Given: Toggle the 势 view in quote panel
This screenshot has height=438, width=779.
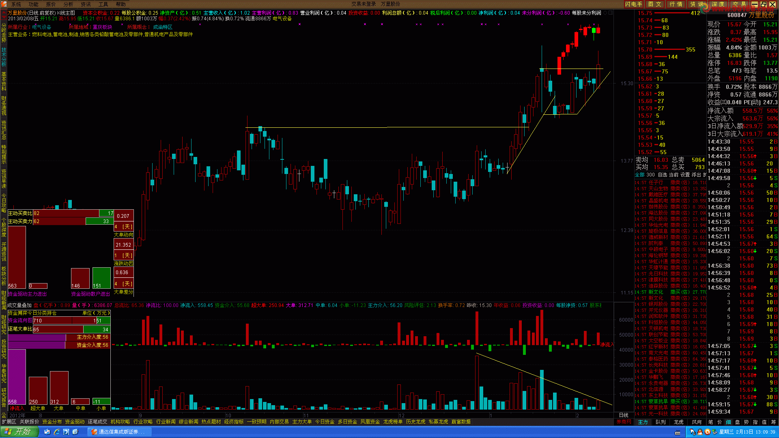Looking at the screenshot, I should (x=746, y=422).
